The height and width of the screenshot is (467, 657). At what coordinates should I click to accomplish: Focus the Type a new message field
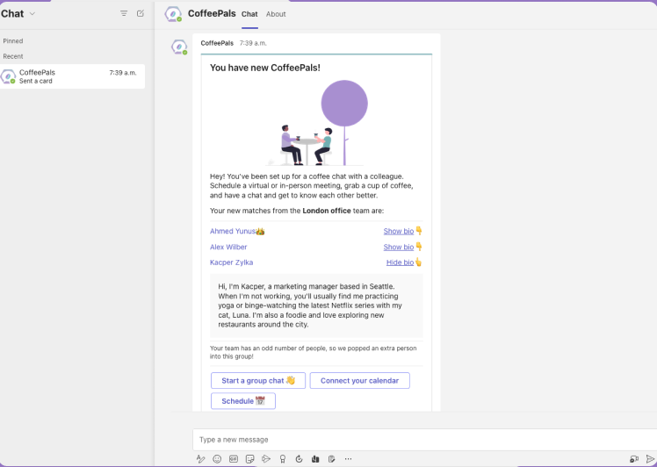(425, 440)
